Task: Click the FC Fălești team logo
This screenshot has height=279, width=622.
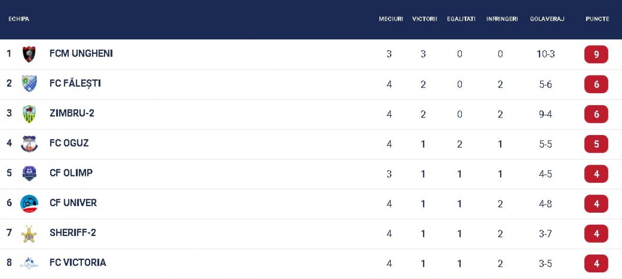Action: (29, 84)
